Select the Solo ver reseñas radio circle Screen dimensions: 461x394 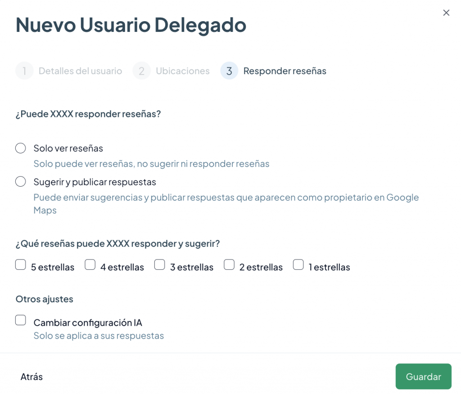click(21, 148)
